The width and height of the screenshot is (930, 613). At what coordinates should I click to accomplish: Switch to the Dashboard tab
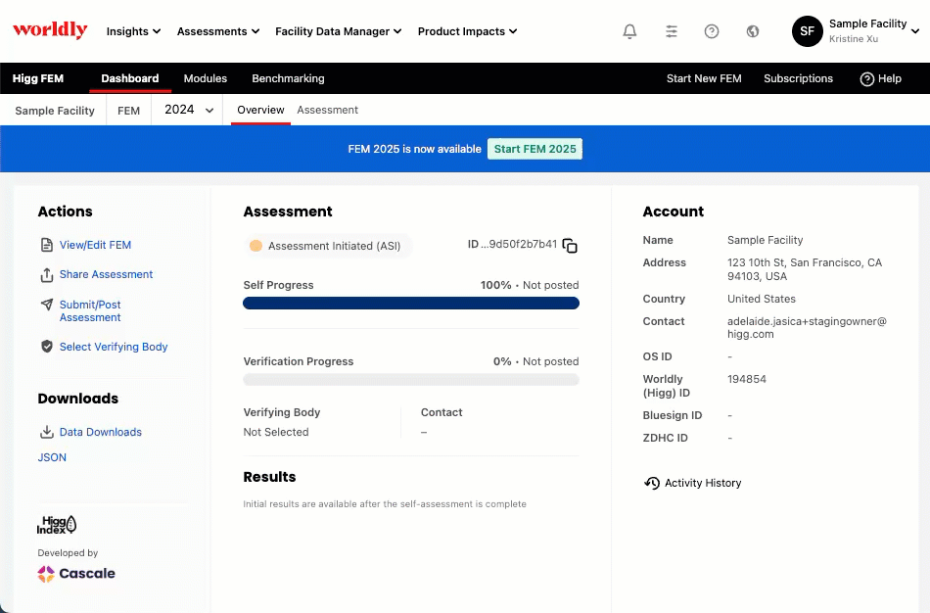(x=130, y=78)
